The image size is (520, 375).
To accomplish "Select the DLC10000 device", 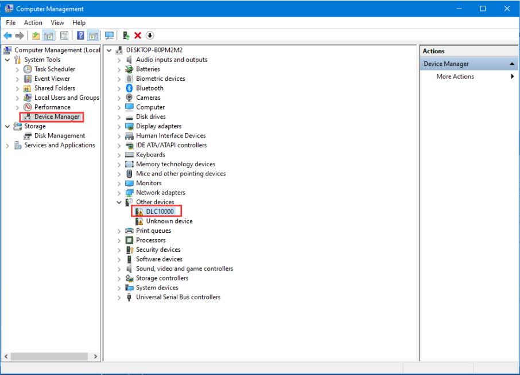I will (160, 212).
